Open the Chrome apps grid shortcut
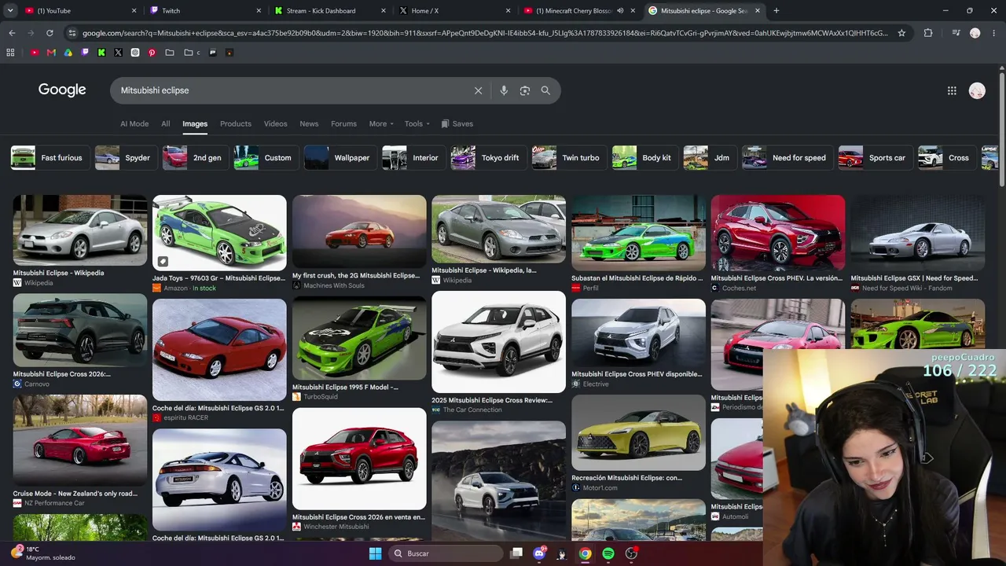Screen dimensions: 1006x566 pyautogui.click(x=10, y=53)
